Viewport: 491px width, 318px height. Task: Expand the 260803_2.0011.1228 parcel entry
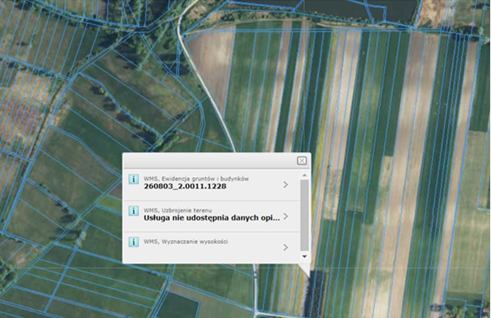coord(286,185)
